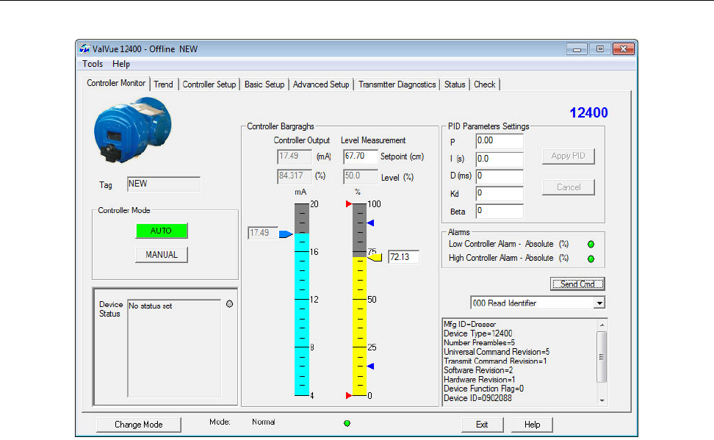
Task: Click the 'Software Revision=2' line
Action: pyautogui.click(x=478, y=370)
